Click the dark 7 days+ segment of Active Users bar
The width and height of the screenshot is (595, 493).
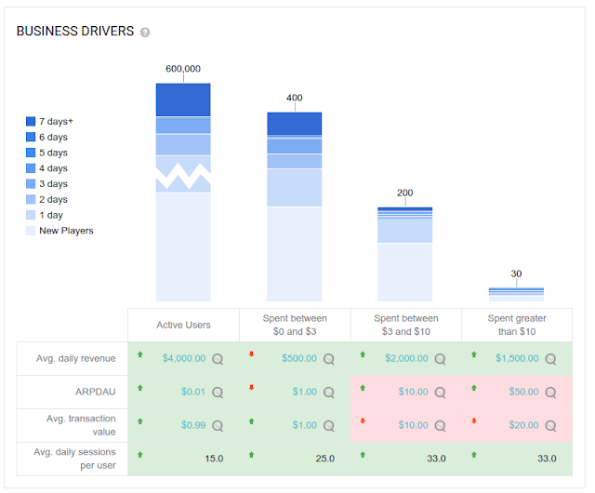click(x=183, y=100)
